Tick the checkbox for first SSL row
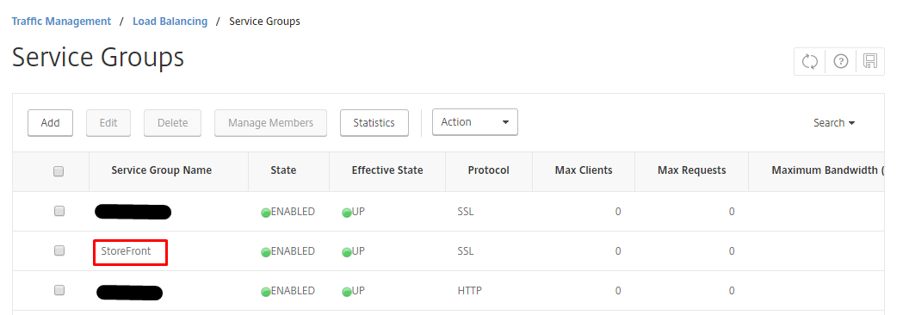Image resolution: width=909 pixels, height=315 pixels. tap(59, 211)
